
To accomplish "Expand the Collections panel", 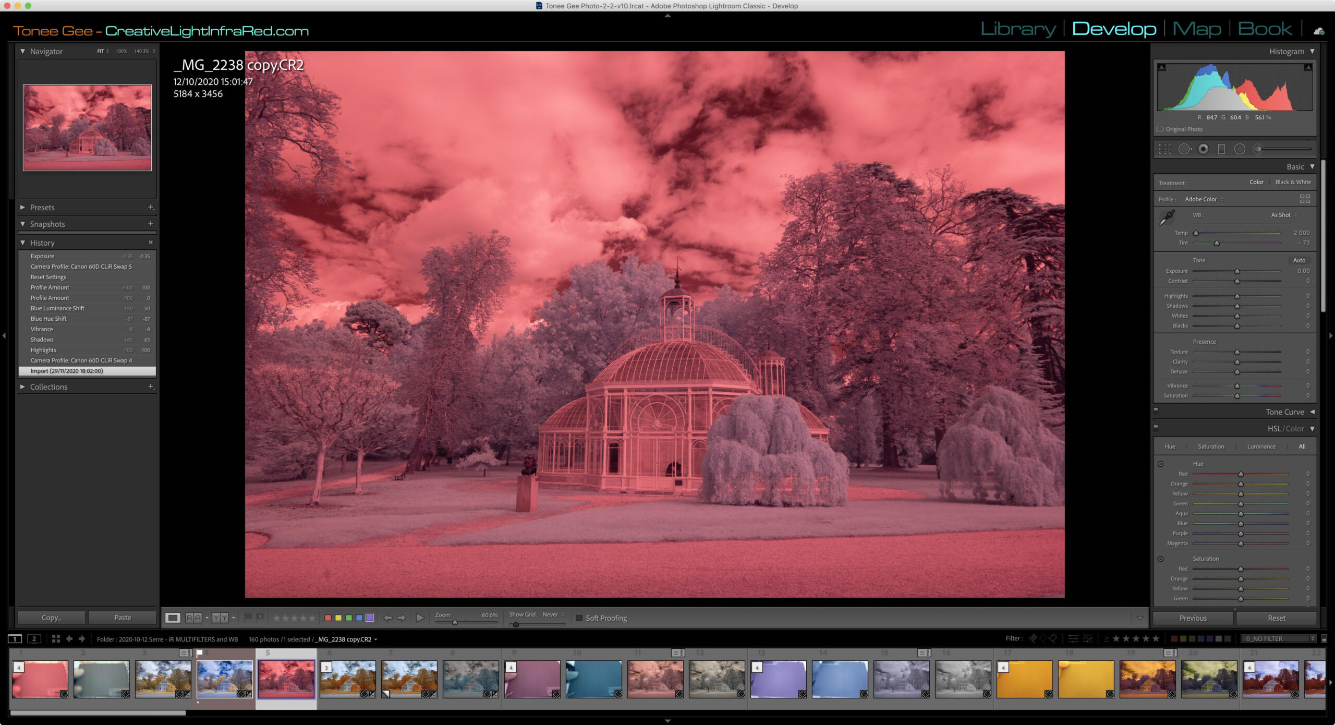I will pyautogui.click(x=22, y=386).
